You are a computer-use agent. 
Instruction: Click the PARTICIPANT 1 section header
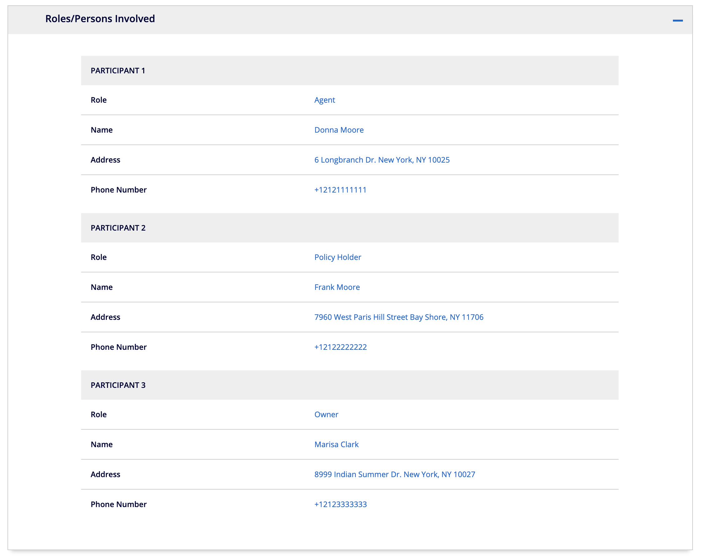118,71
